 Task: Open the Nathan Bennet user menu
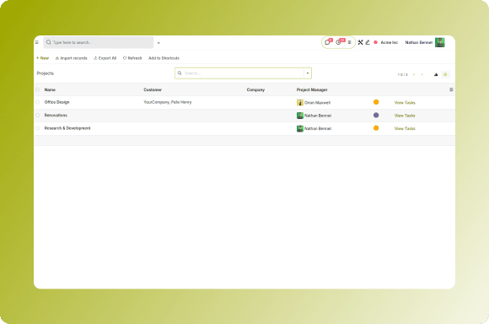coord(419,42)
